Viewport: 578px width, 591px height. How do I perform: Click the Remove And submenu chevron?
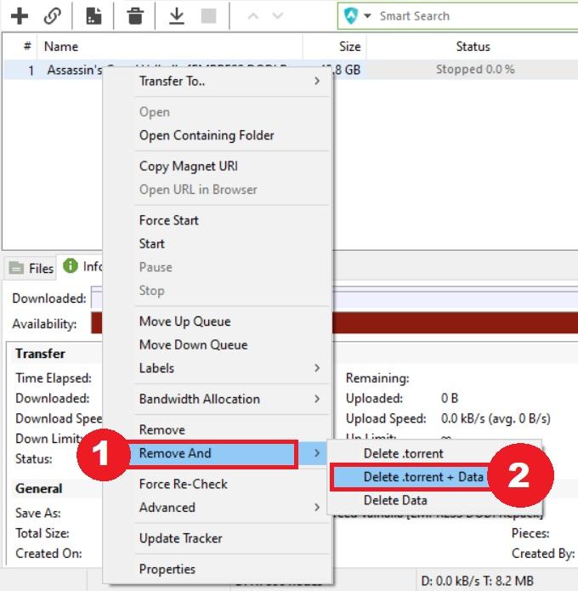coord(317,453)
